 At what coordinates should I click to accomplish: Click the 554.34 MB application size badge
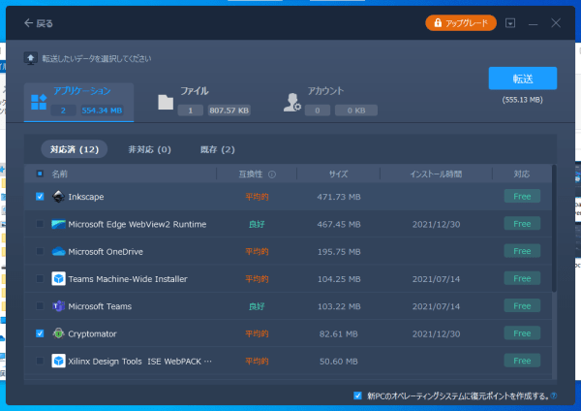click(x=102, y=111)
